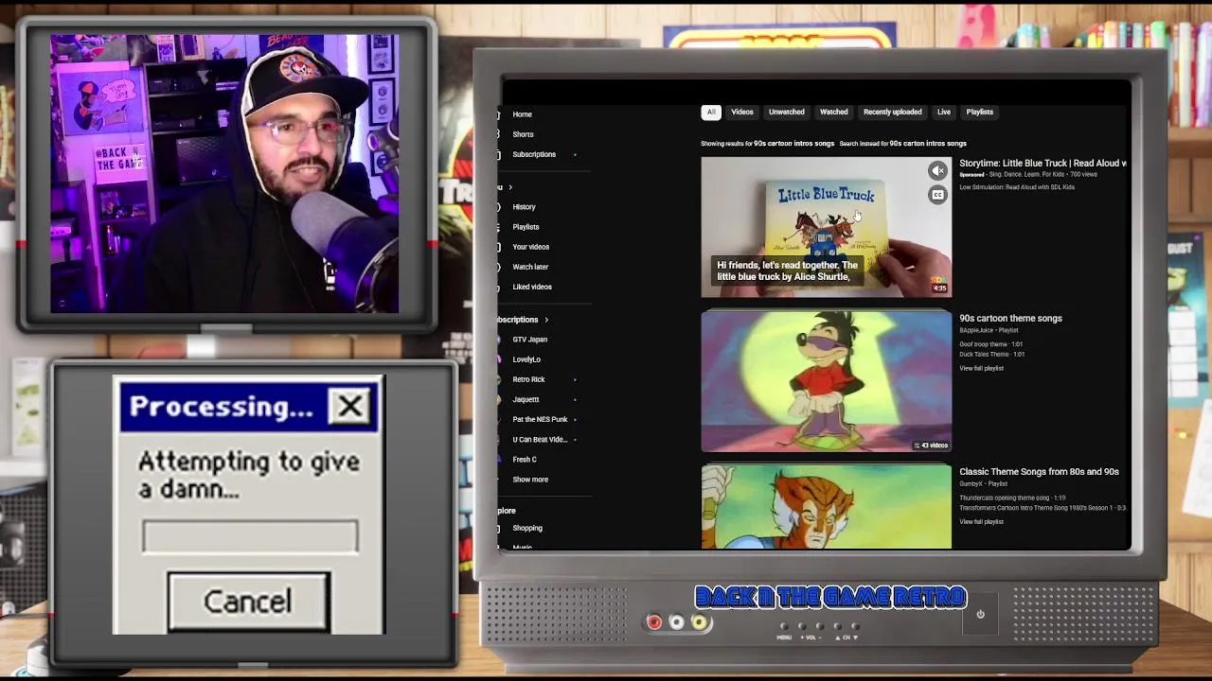Image resolution: width=1212 pixels, height=681 pixels.
Task: Select the Playlists filter chip
Action: (x=980, y=112)
